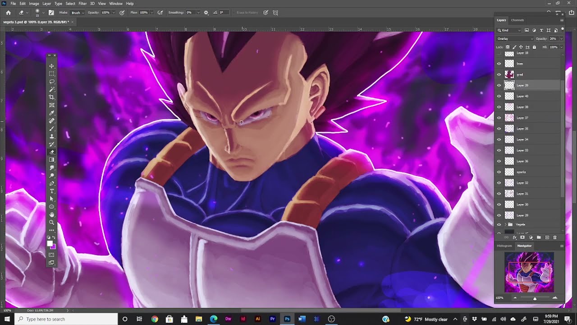Screen dimensions: 577x325
Task: Select the Eraser tool in toolbox
Action: (51, 152)
